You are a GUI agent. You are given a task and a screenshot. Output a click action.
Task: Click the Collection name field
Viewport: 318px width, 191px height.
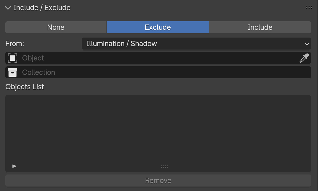pyautogui.click(x=158, y=72)
